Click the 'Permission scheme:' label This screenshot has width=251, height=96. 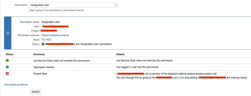[29, 35]
